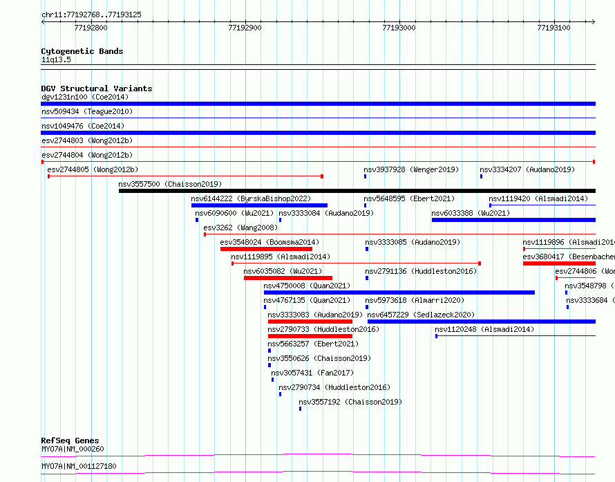Click nsv6144222 (ByrskaBishop2022) blue bar
This screenshot has height=482, width=615.
pyautogui.click(x=259, y=205)
